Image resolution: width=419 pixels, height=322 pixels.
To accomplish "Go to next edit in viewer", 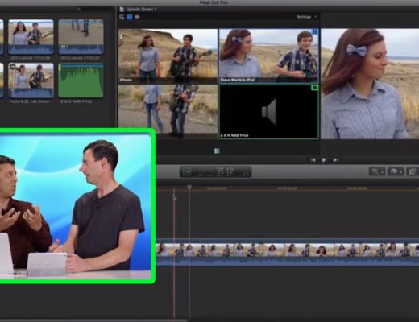I will coord(336,160).
